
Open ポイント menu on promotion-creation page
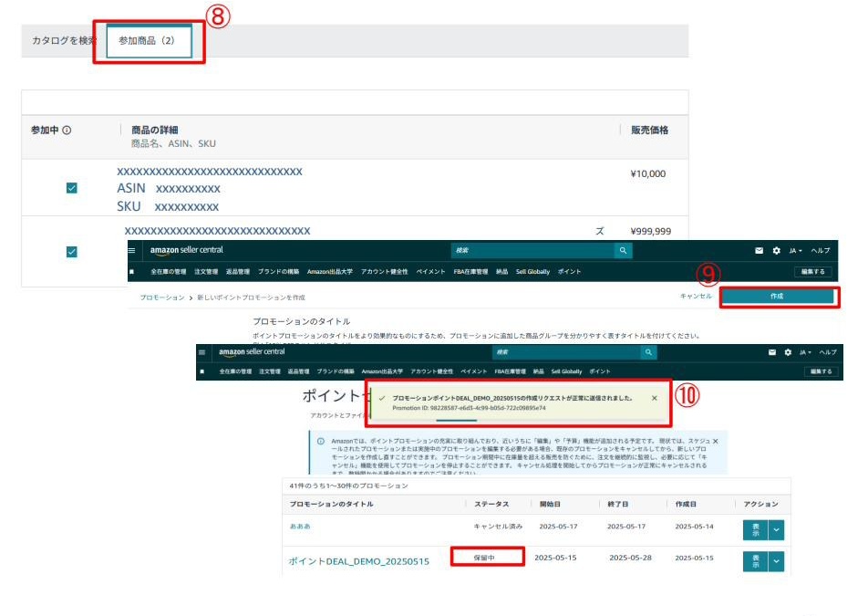click(569, 271)
